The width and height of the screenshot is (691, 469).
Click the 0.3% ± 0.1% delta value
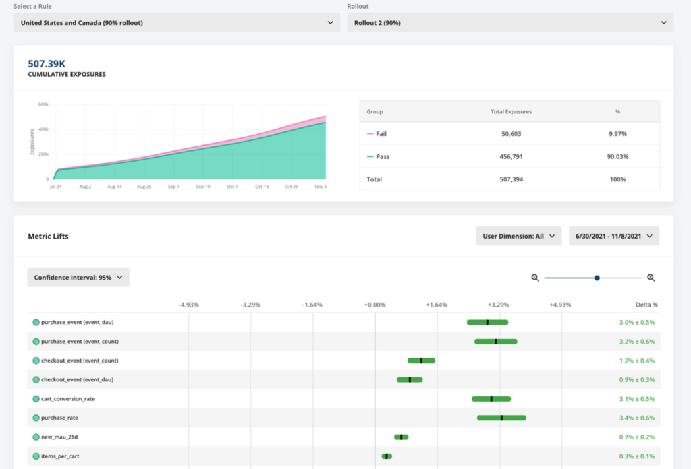pos(637,456)
